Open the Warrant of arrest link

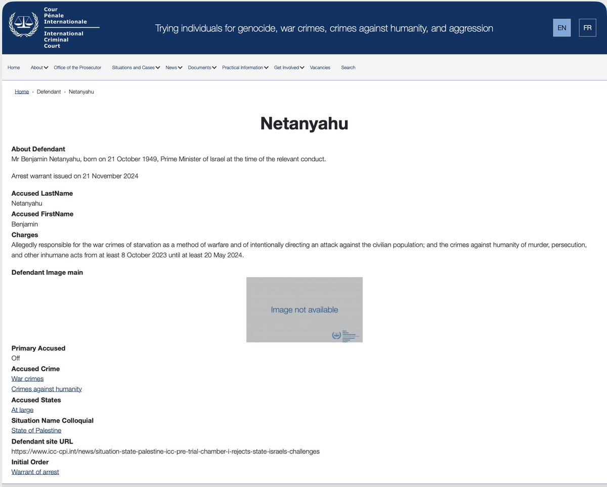pyautogui.click(x=35, y=472)
